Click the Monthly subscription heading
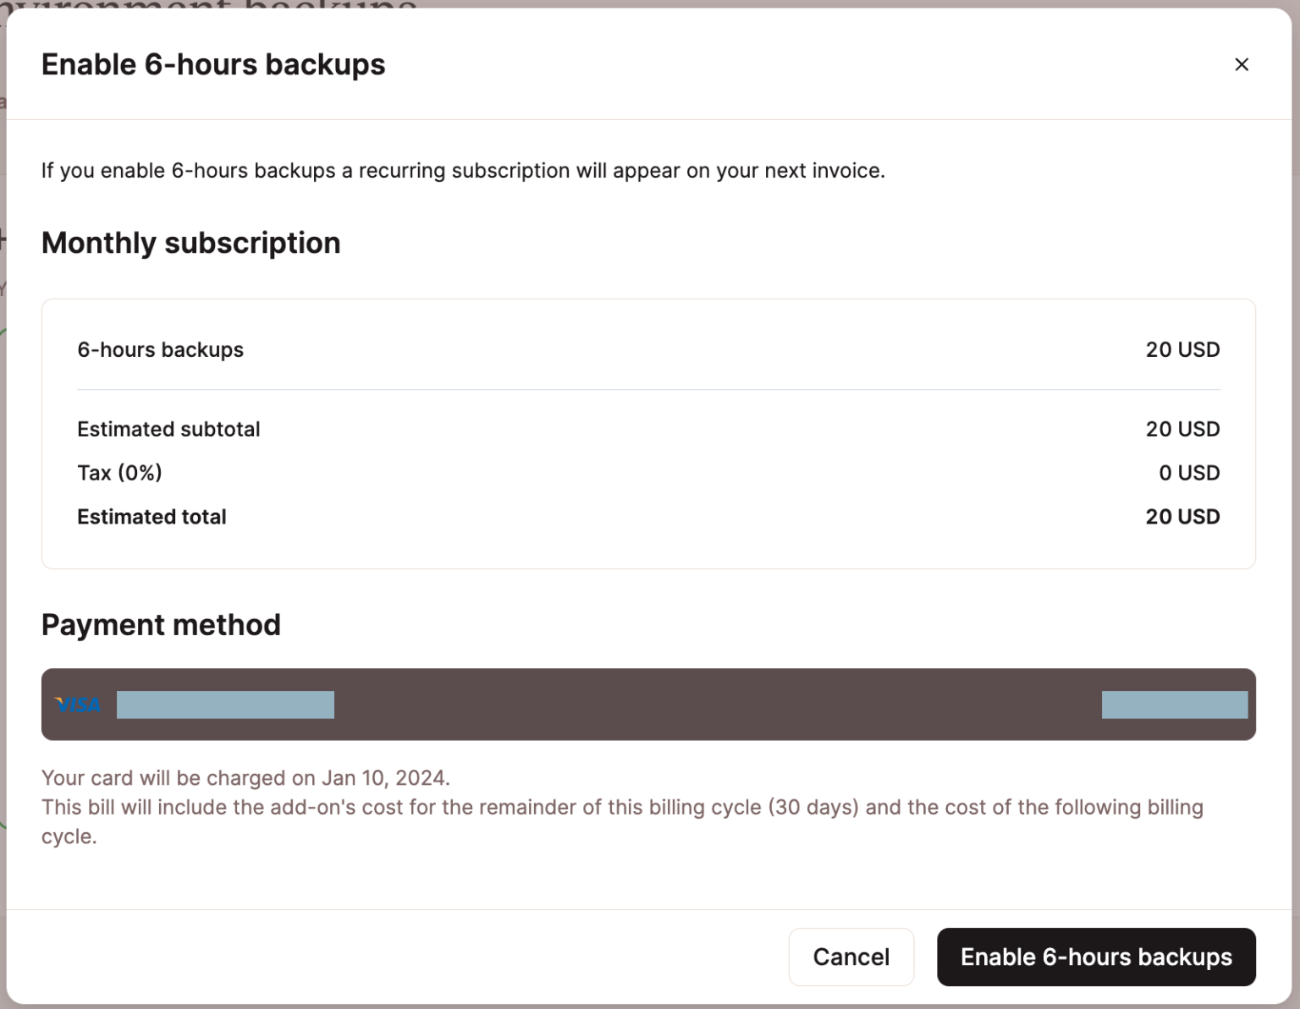This screenshot has width=1300, height=1009. click(190, 243)
